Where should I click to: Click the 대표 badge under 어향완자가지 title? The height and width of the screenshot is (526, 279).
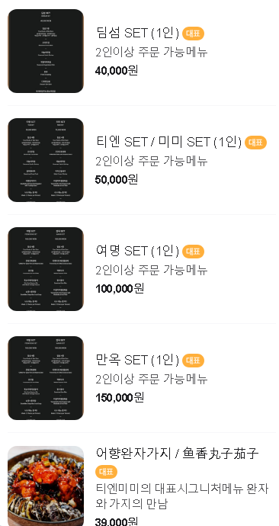coord(106,472)
